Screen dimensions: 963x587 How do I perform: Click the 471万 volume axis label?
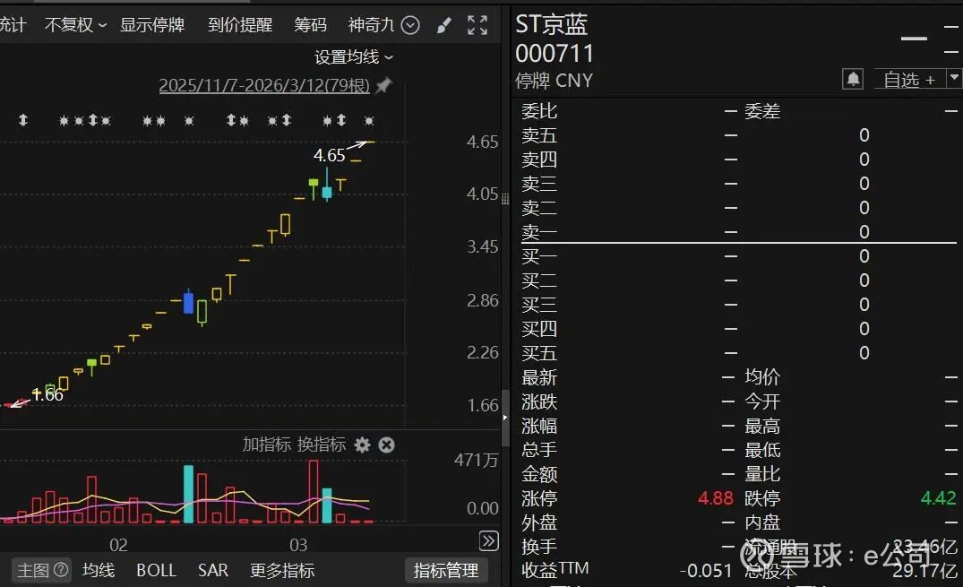476,460
